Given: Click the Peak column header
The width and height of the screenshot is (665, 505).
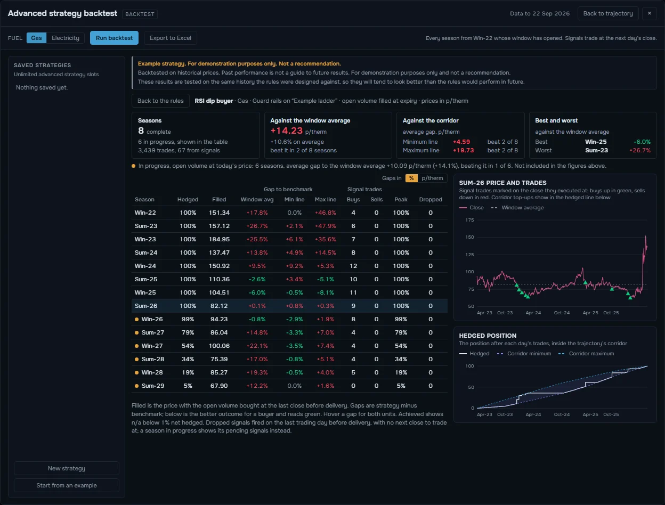Looking at the screenshot, I should (401, 199).
